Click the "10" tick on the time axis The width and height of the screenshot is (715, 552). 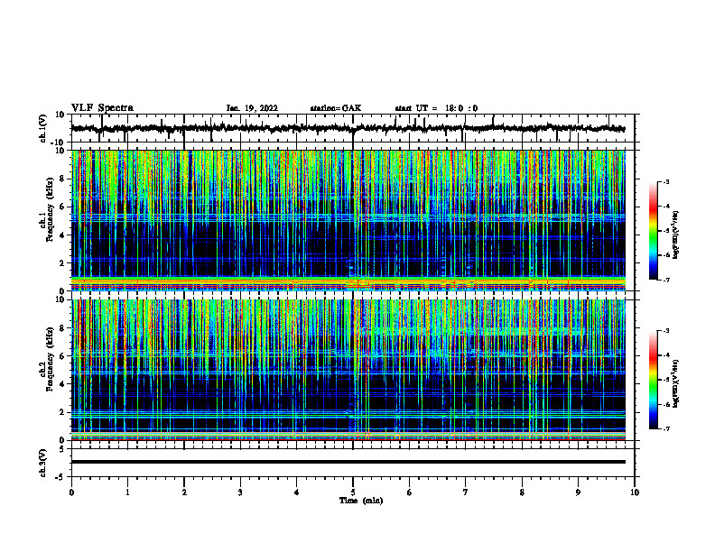click(635, 492)
